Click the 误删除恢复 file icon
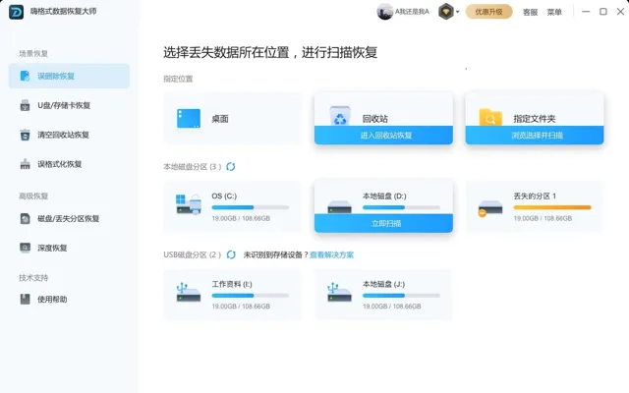This screenshot has width=629, height=393. (x=25, y=76)
